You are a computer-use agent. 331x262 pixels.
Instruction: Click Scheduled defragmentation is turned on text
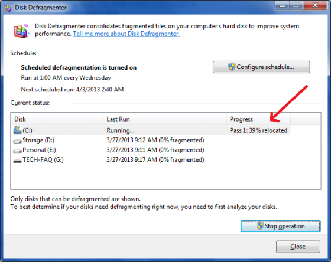pos(79,67)
